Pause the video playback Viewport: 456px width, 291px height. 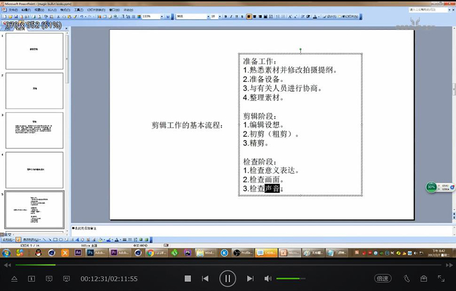pyautogui.click(x=227, y=279)
